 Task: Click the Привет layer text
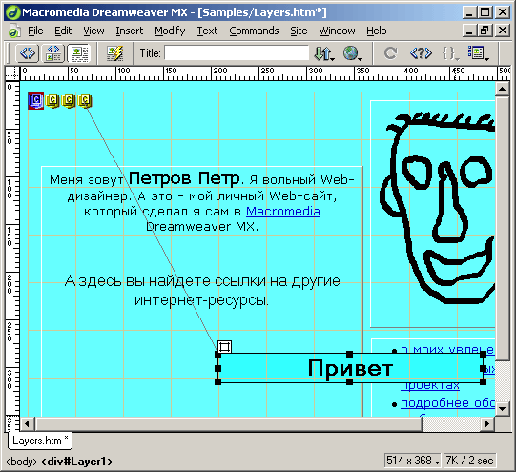[350, 368]
